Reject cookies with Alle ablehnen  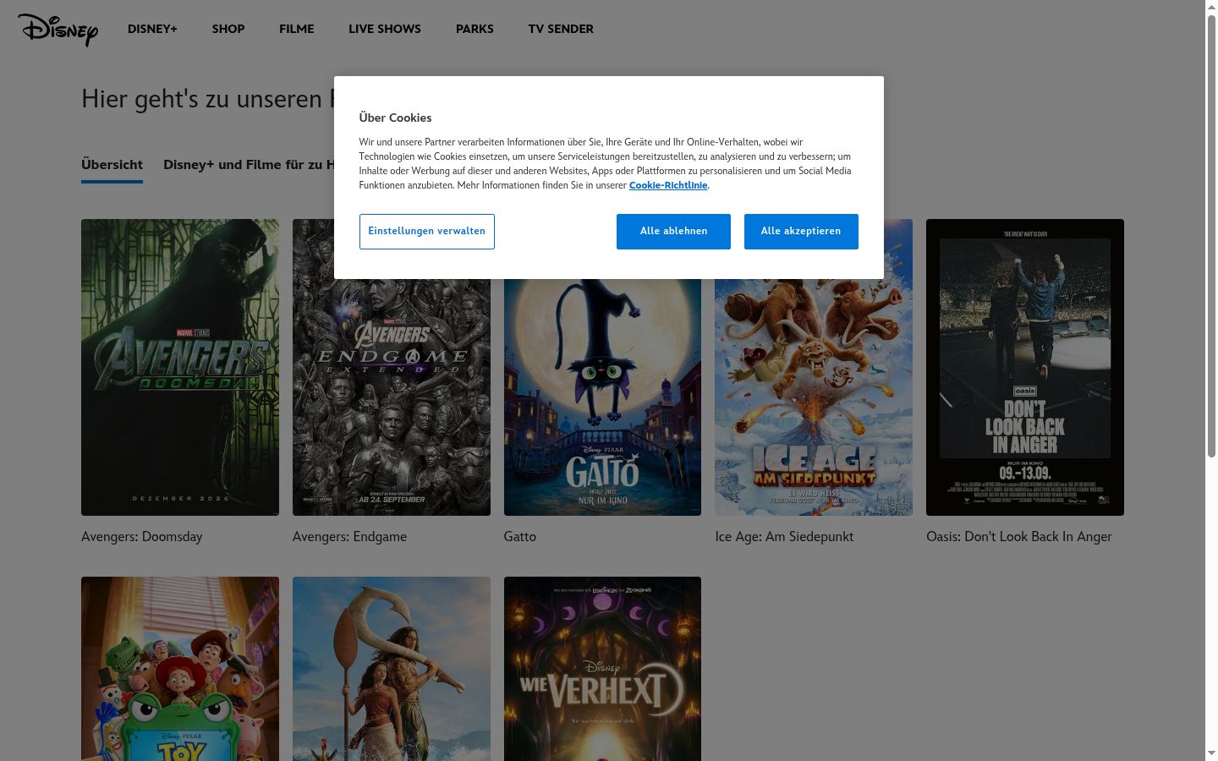[673, 232]
